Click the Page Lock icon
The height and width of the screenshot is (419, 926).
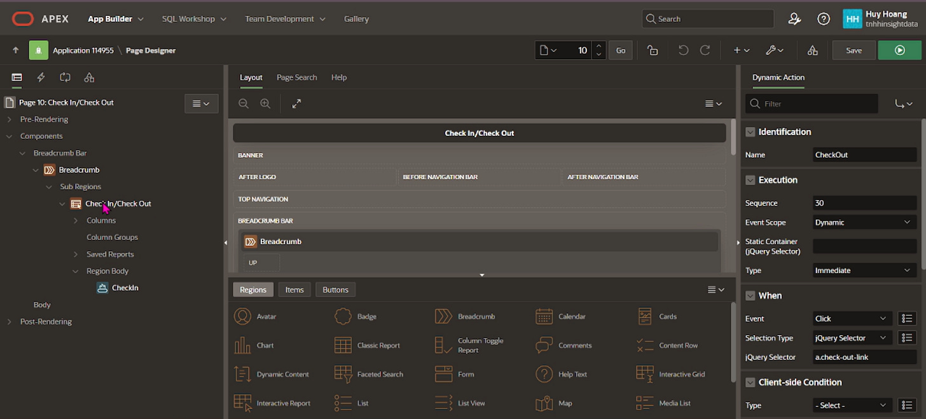(653, 50)
